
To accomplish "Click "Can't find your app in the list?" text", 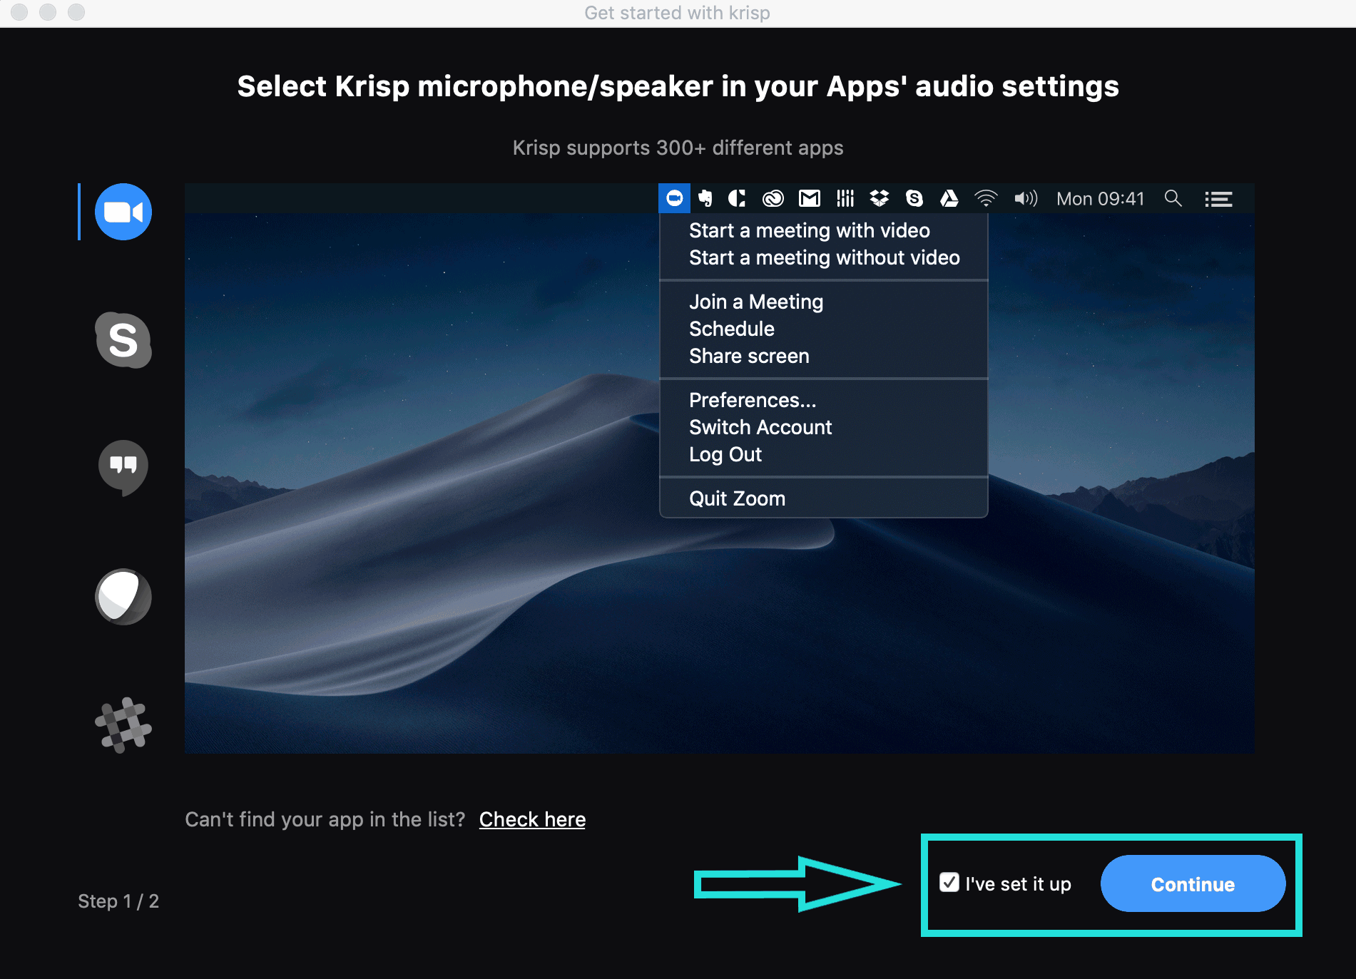I will tap(325, 819).
